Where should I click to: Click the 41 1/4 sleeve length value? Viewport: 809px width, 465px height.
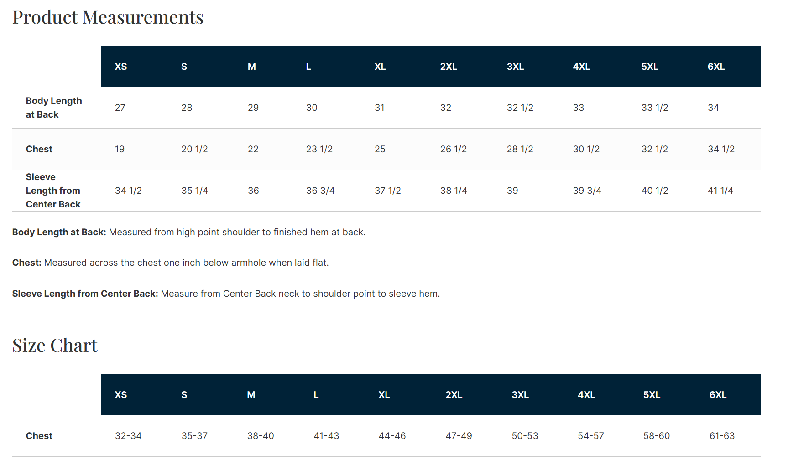720,191
